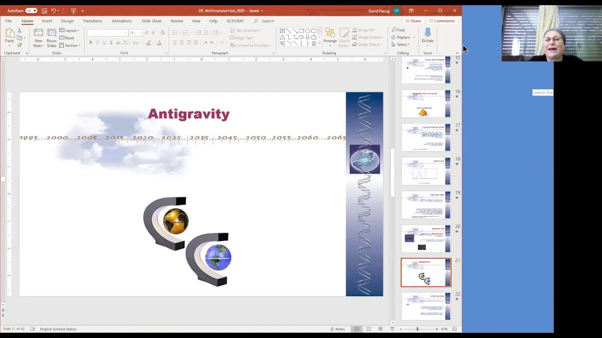Click the Reset slide button
The width and height of the screenshot is (602, 338).
click(x=67, y=38)
